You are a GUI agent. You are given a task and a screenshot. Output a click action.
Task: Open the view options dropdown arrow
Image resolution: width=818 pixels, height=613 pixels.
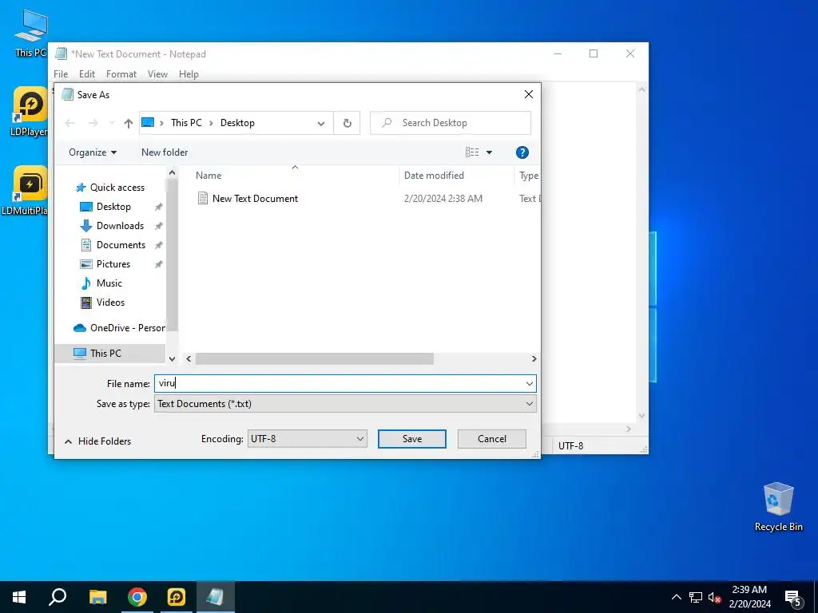tap(489, 152)
